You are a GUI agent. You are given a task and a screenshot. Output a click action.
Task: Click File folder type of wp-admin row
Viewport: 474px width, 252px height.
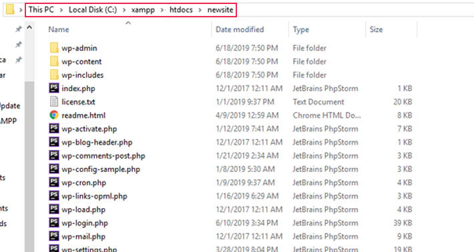pyautogui.click(x=310, y=48)
